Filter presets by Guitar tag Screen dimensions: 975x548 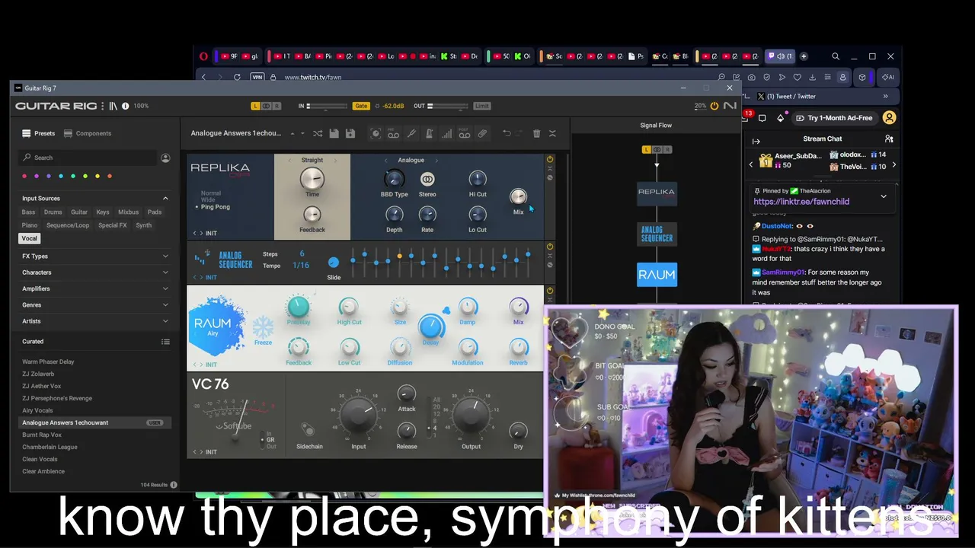coord(79,212)
